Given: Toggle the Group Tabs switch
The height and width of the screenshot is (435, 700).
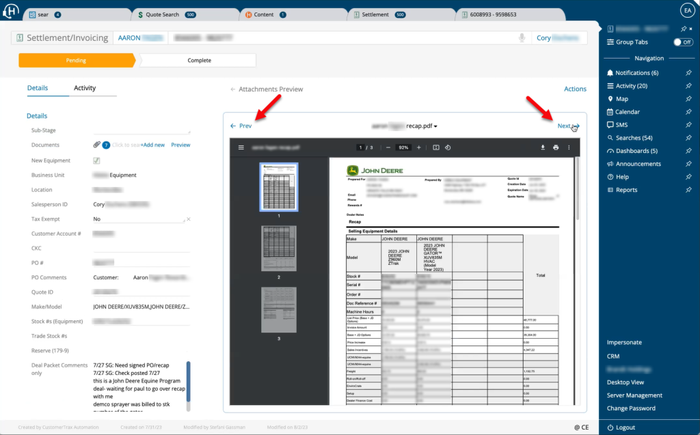Looking at the screenshot, I should click(x=682, y=42).
